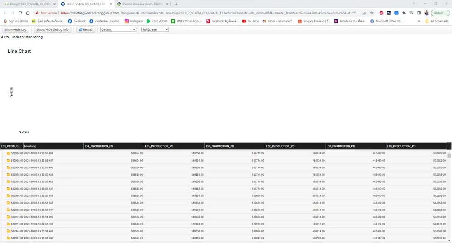Open the YouTube bookmark
This screenshot has height=243, width=452.
(250, 21)
